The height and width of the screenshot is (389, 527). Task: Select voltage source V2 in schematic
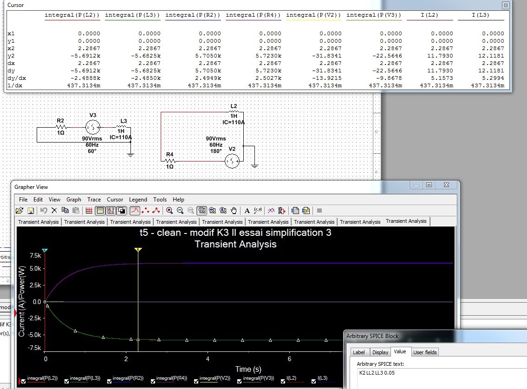(x=232, y=161)
